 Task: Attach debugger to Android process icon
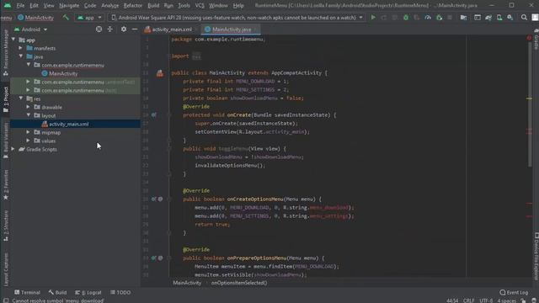(439, 18)
